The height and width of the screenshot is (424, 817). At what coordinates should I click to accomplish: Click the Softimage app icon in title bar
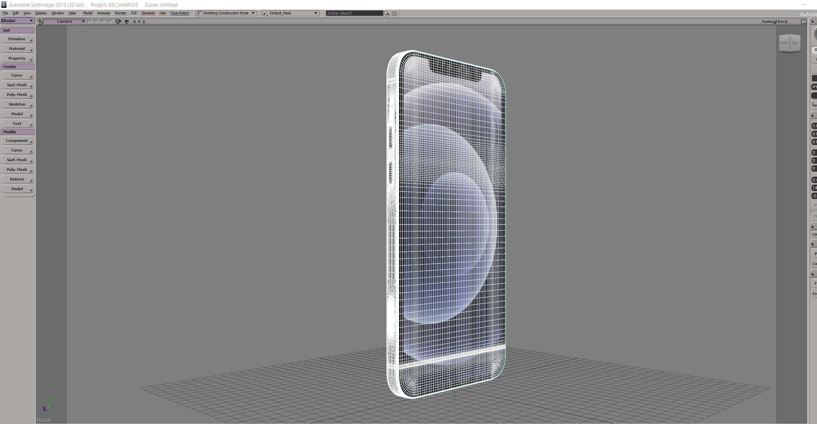4,5
